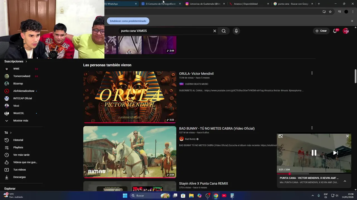Bookmark this page with the star icon
357x200 pixels.
coord(330,12)
